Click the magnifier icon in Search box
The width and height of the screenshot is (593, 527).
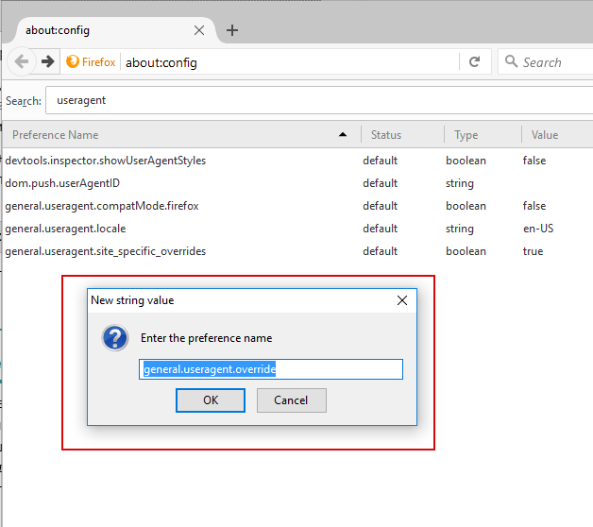(511, 60)
